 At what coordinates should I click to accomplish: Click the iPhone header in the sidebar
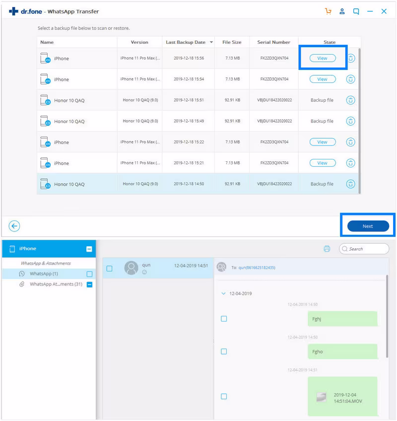[49, 249]
